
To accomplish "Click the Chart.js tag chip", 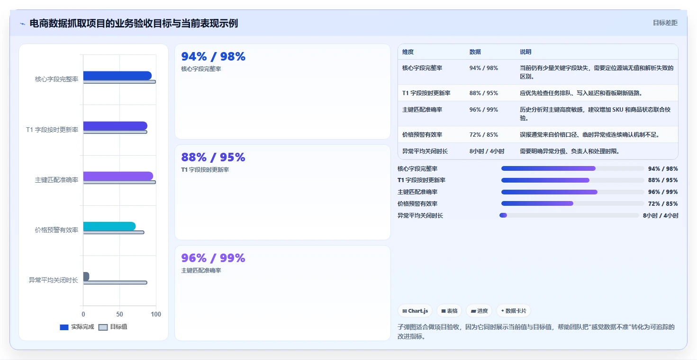I will (415, 311).
